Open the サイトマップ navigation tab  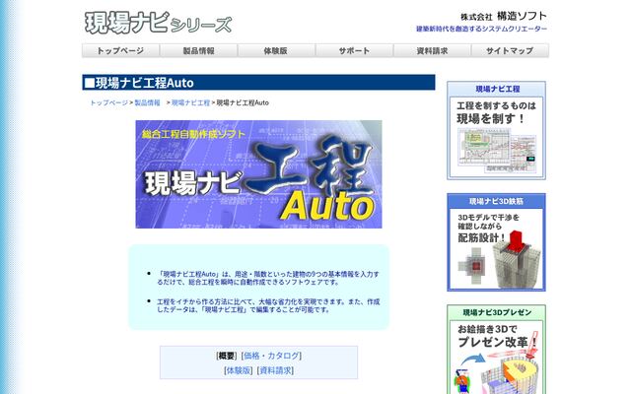pos(510,50)
